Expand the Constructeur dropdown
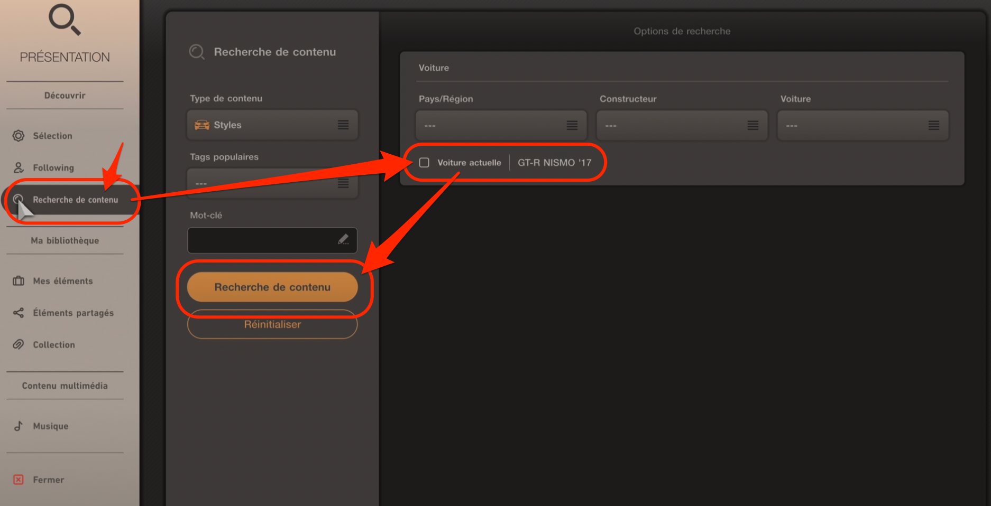991x506 pixels. coord(682,126)
